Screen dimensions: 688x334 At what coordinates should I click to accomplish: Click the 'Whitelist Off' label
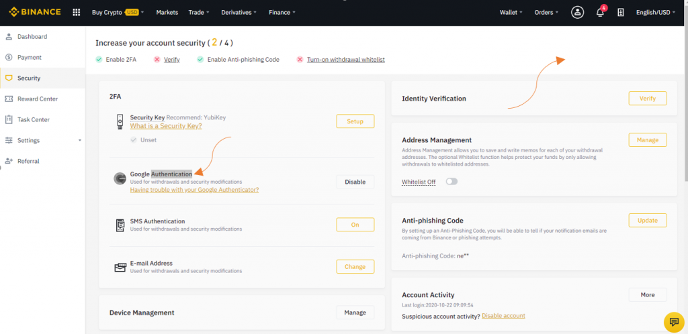pyautogui.click(x=419, y=182)
